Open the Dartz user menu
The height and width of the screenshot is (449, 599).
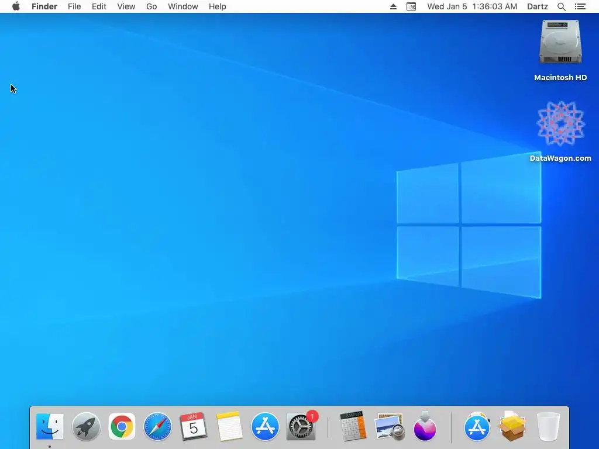[538, 6]
